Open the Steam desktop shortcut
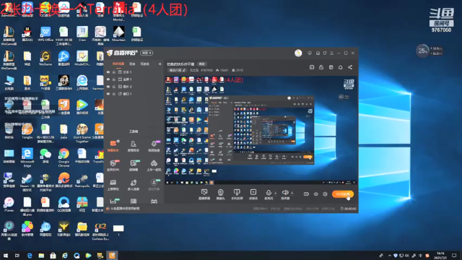Image resolution: width=462 pixels, height=260 pixels. pos(27,182)
